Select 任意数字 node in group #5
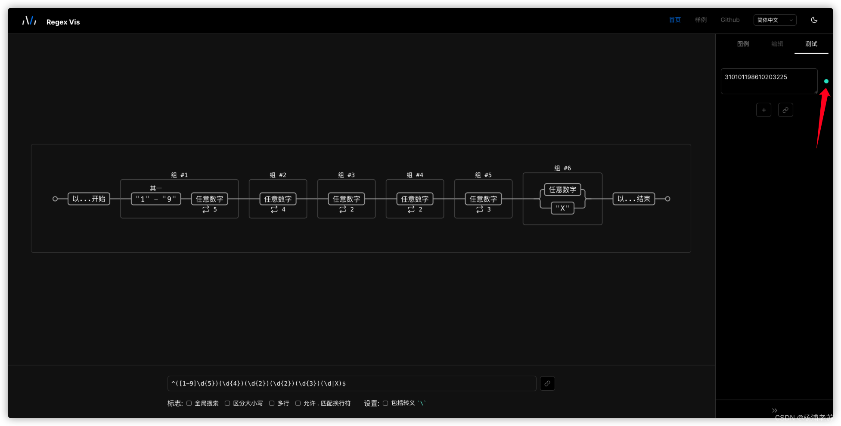This screenshot has height=426, width=841. tap(484, 199)
